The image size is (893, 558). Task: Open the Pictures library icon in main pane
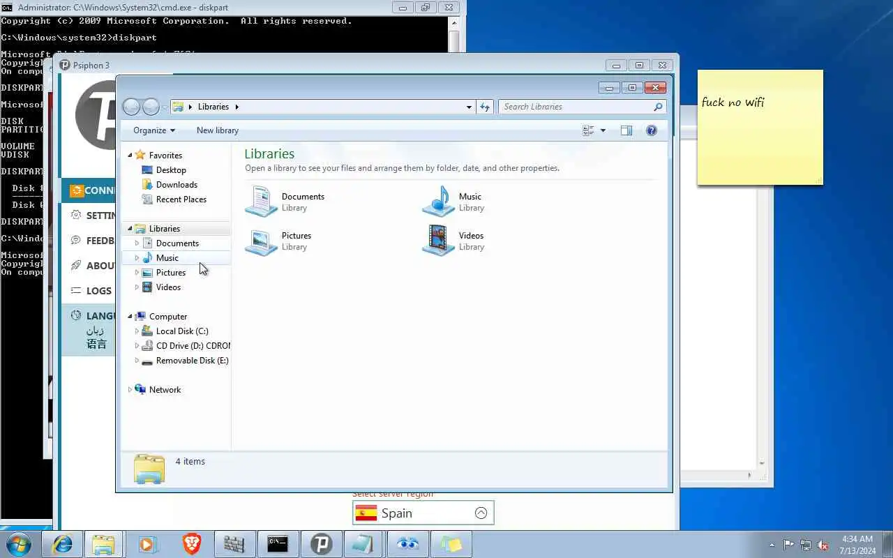click(x=262, y=241)
